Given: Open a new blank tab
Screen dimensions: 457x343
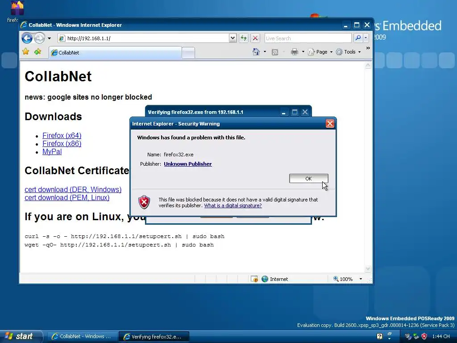Looking at the screenshot, I should 189,53.
